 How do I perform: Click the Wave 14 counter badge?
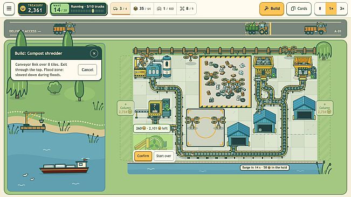pyautogui.click(x=60, y=9)
